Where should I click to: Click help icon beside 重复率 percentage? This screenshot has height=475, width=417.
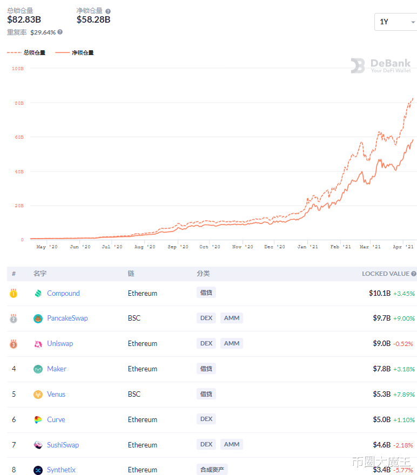[60, 32]
